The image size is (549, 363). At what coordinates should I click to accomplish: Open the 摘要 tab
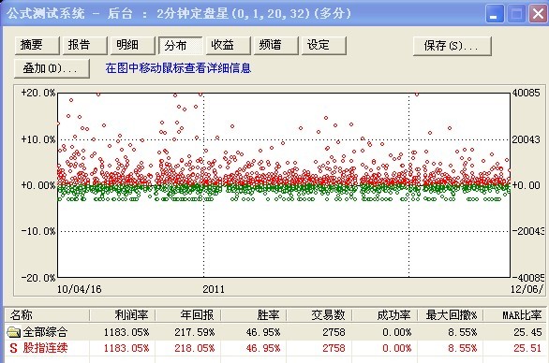pos(37,46)
